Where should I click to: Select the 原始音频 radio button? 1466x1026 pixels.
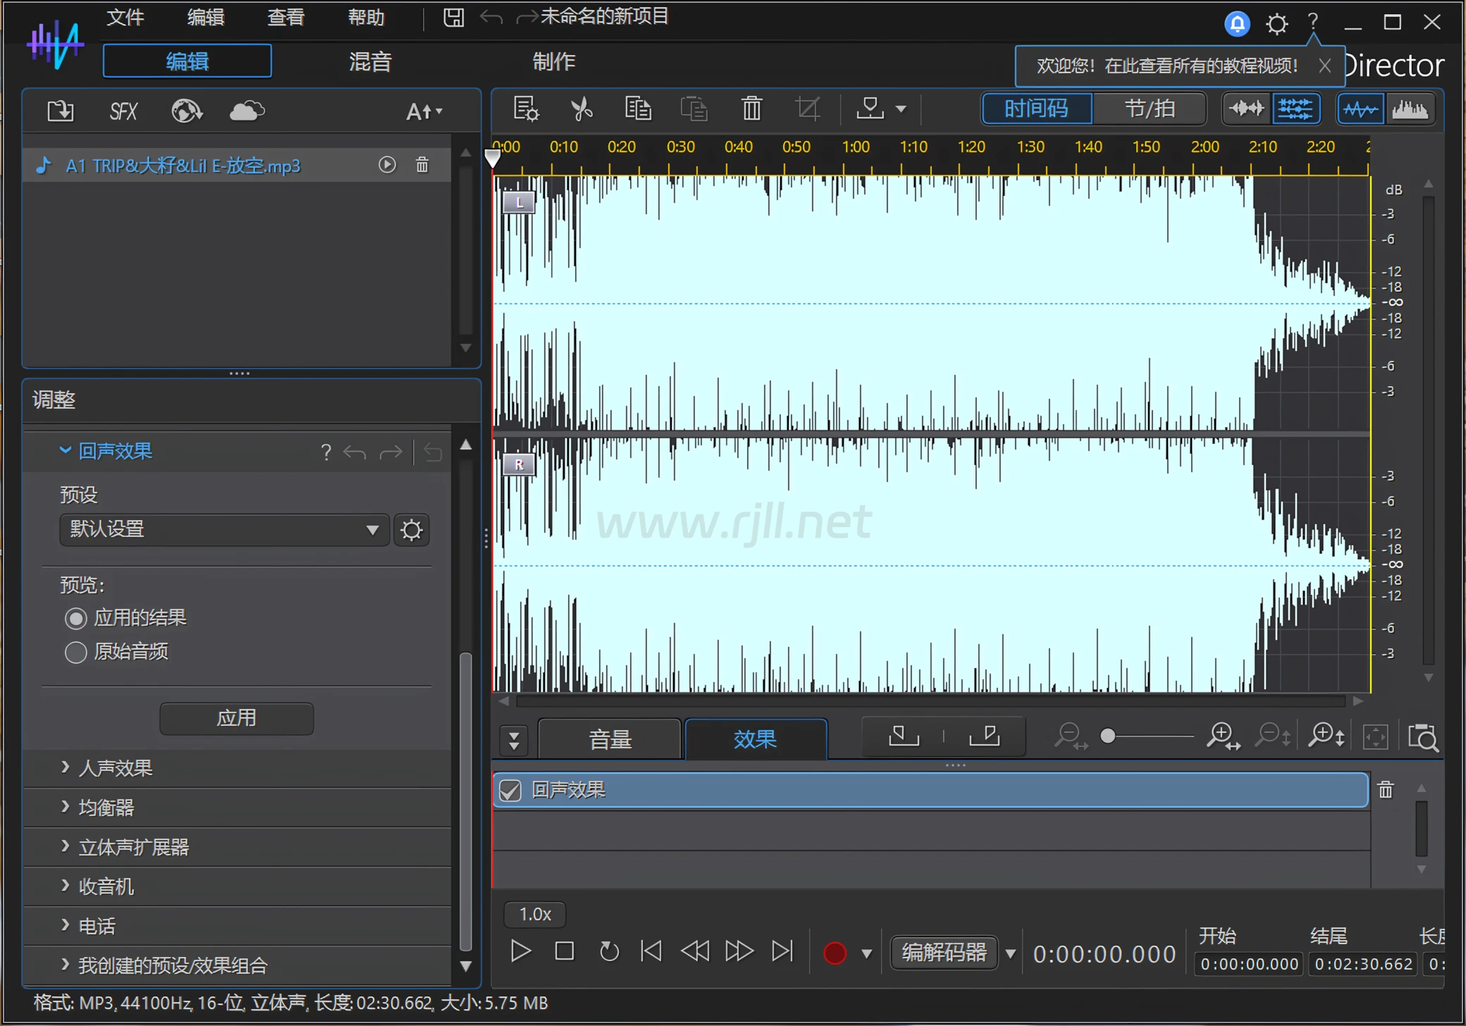tap(76, 652)
